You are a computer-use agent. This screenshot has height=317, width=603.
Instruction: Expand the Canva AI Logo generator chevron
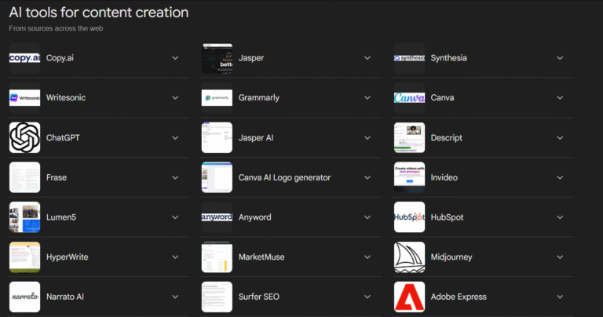pyautogui.click(x=367, y=177)
